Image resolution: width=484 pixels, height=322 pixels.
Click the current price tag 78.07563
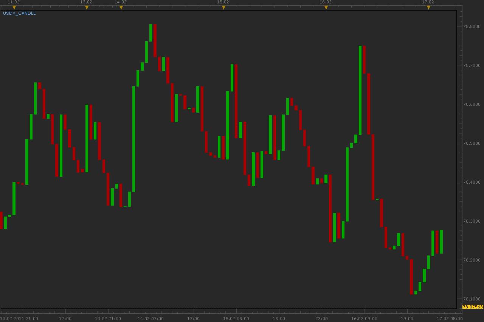click(x=473, y=307)
